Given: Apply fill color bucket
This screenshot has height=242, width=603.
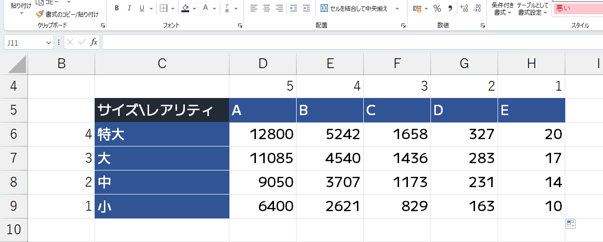Looking at the screenshot, I should (185, 8).
